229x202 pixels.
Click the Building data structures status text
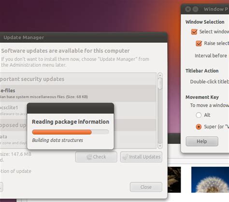[57, 140]
